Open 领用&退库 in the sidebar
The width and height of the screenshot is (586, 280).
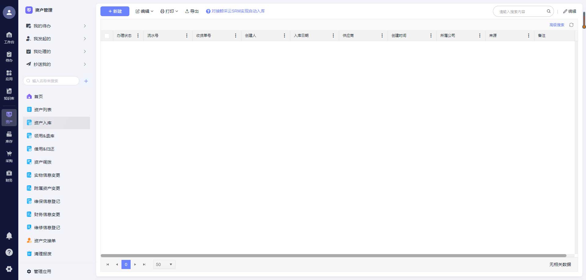[x=44, y=136]
